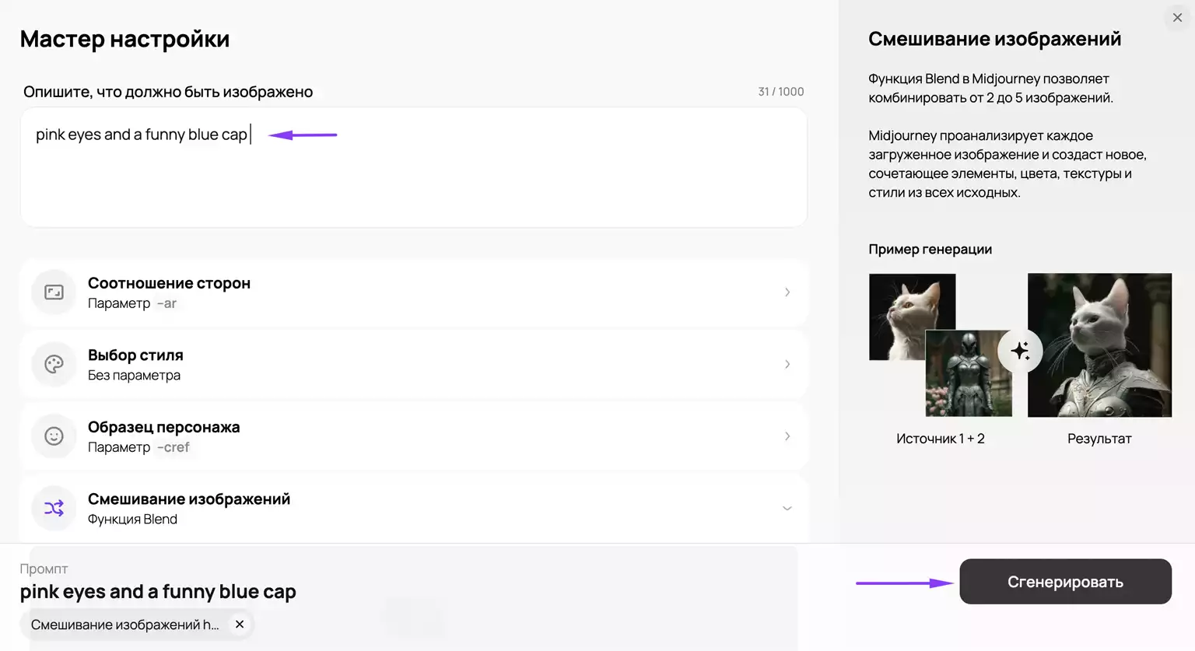Viewport: 1195px width, 651px height.
Task: Expand the Образец персонажа chevron
Action: [787, 436]
